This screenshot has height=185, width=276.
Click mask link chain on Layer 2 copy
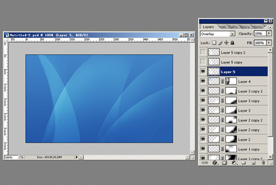(x=222, y=130)
